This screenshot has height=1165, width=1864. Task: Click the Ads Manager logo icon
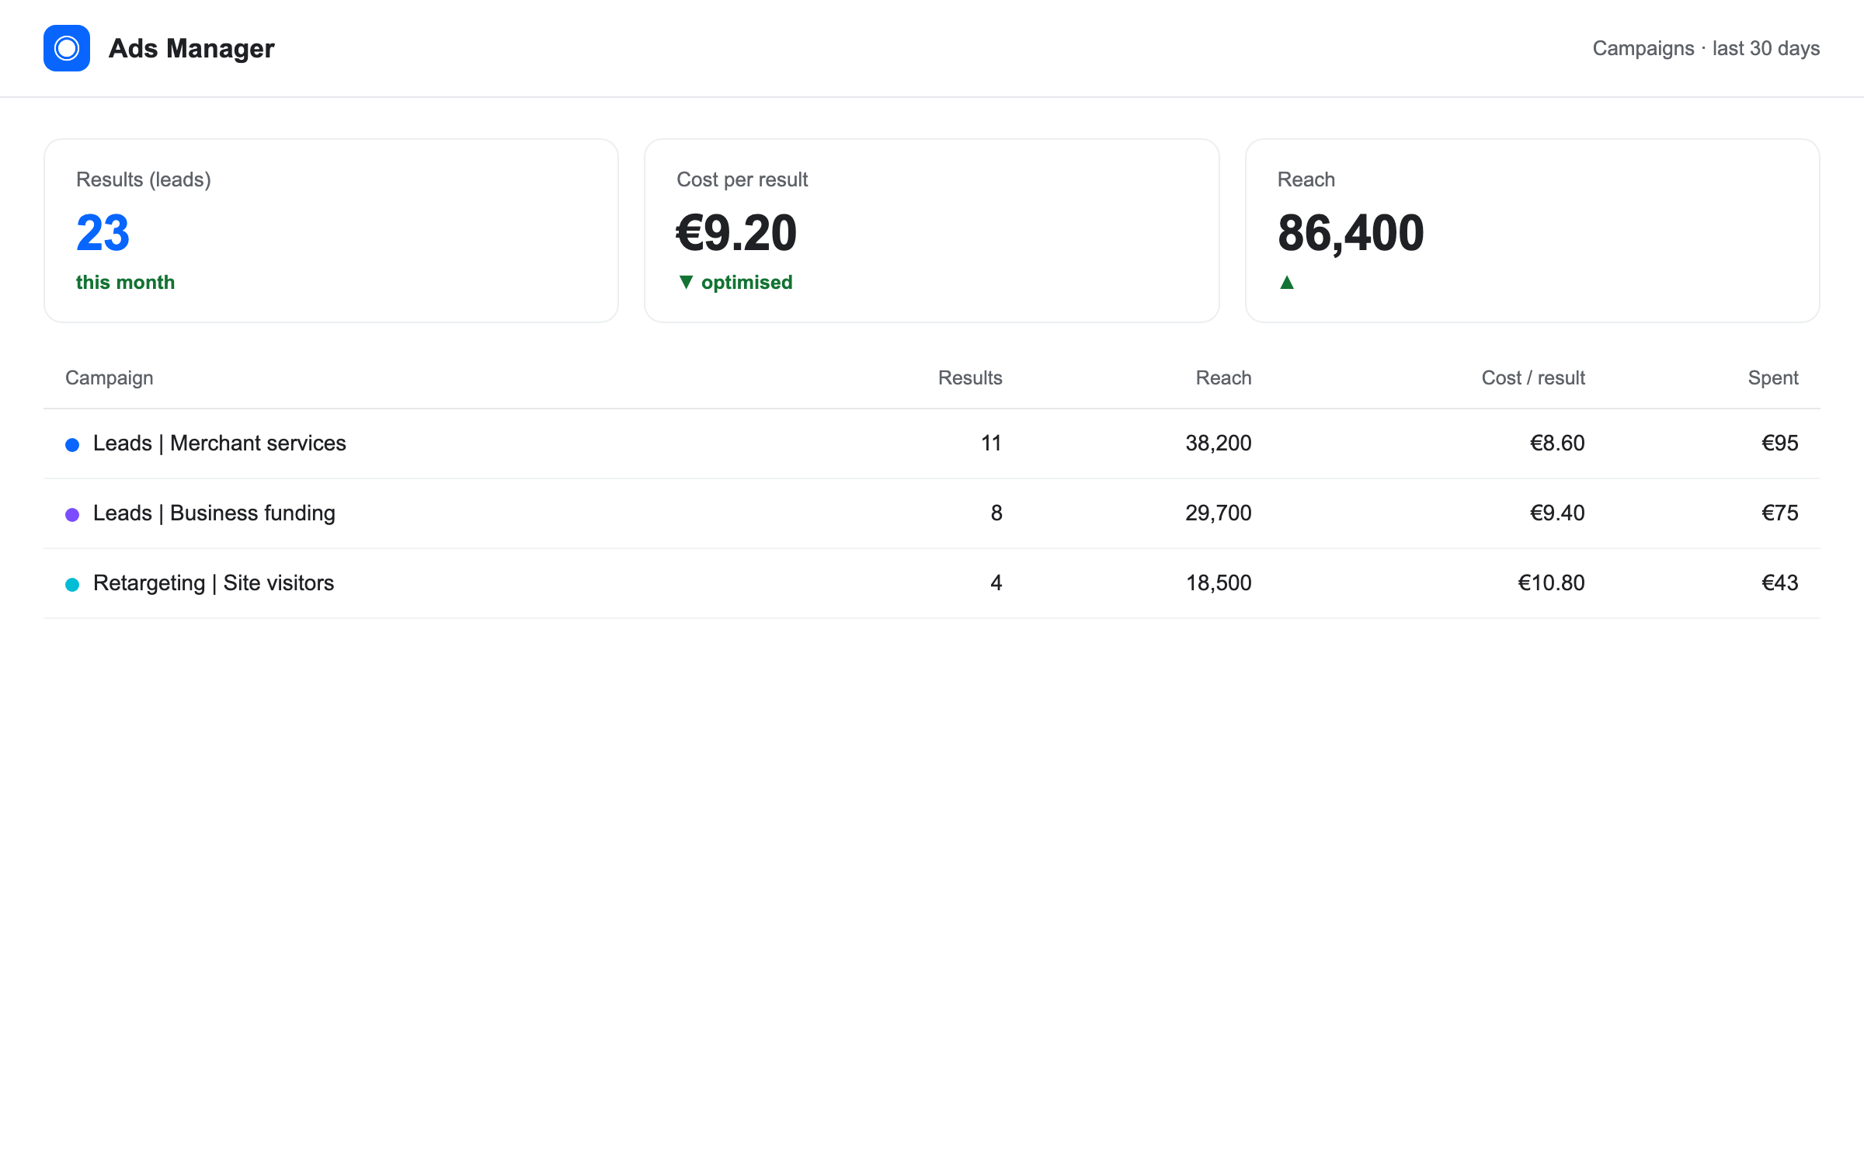67,48
